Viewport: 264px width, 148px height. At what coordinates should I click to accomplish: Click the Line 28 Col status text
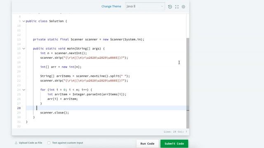pyautogui.click(x=175, y=132)
